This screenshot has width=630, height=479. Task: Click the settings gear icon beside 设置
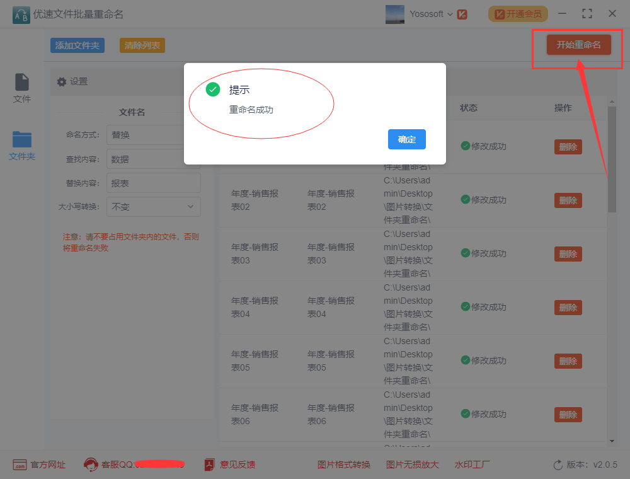click(x=62, y=82)
